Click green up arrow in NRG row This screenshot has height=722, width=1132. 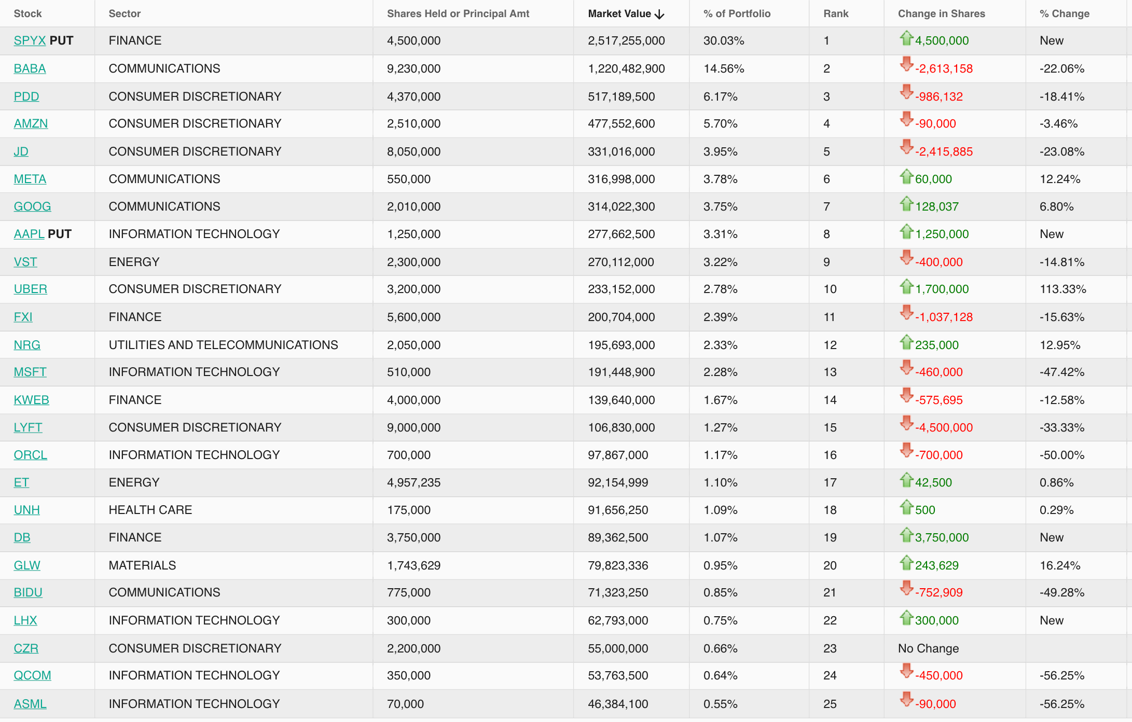[906, 342]
